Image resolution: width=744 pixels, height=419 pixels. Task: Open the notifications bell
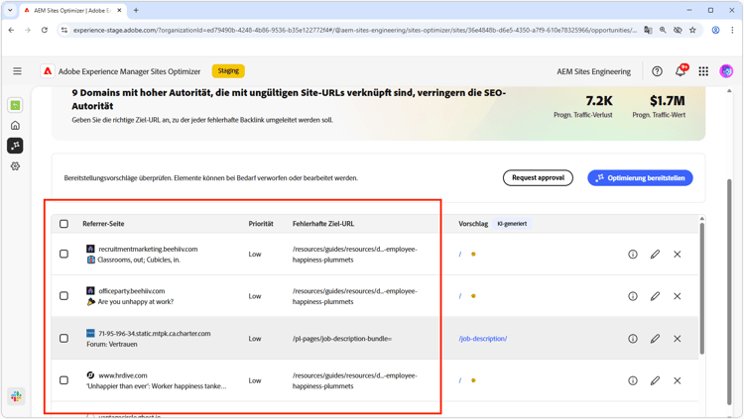point(681,71)
